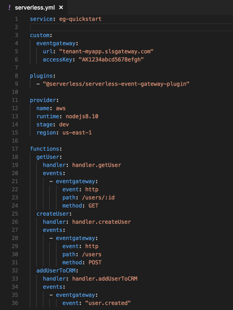Click the "user.created" event string
This screenshot has height=310, width=233.
[x=108, y=303]
